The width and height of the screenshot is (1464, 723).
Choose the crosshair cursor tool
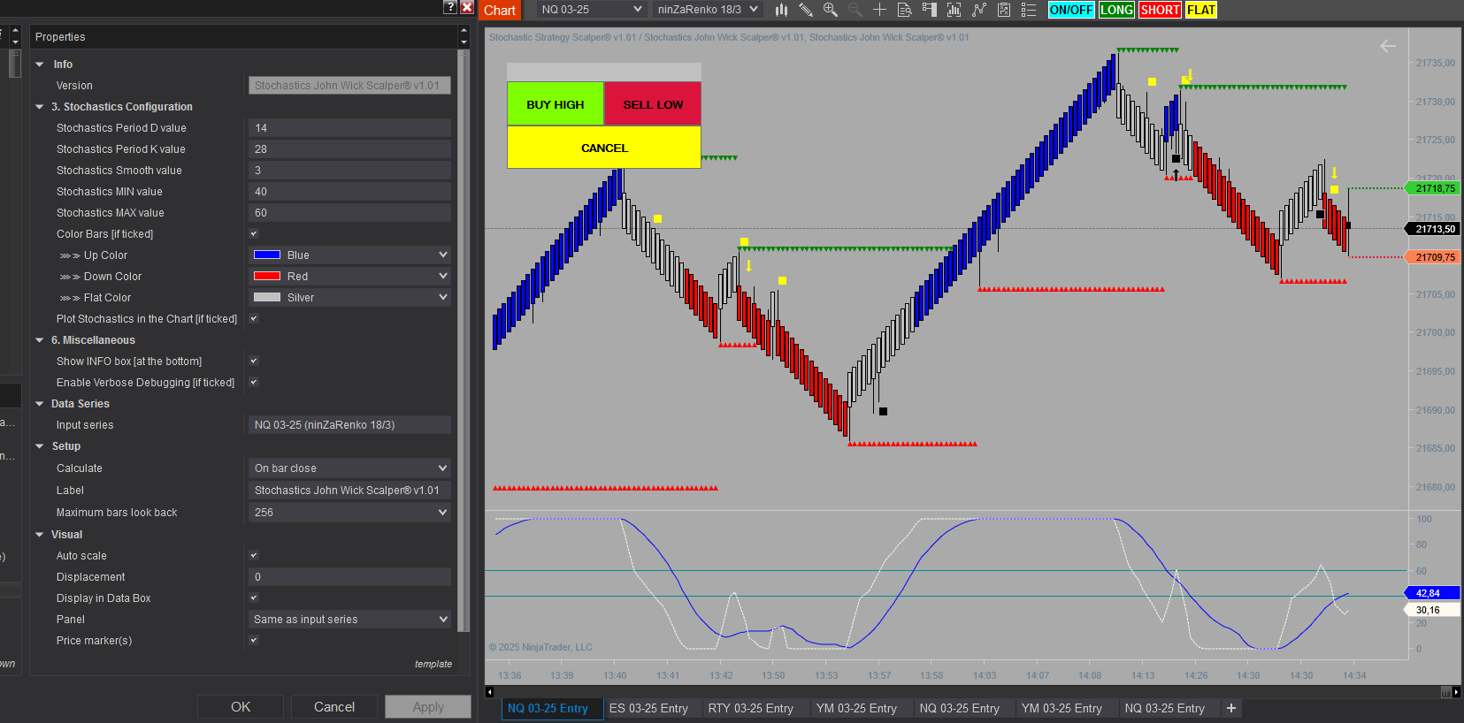pyautogui.click(x=879, y=10)
